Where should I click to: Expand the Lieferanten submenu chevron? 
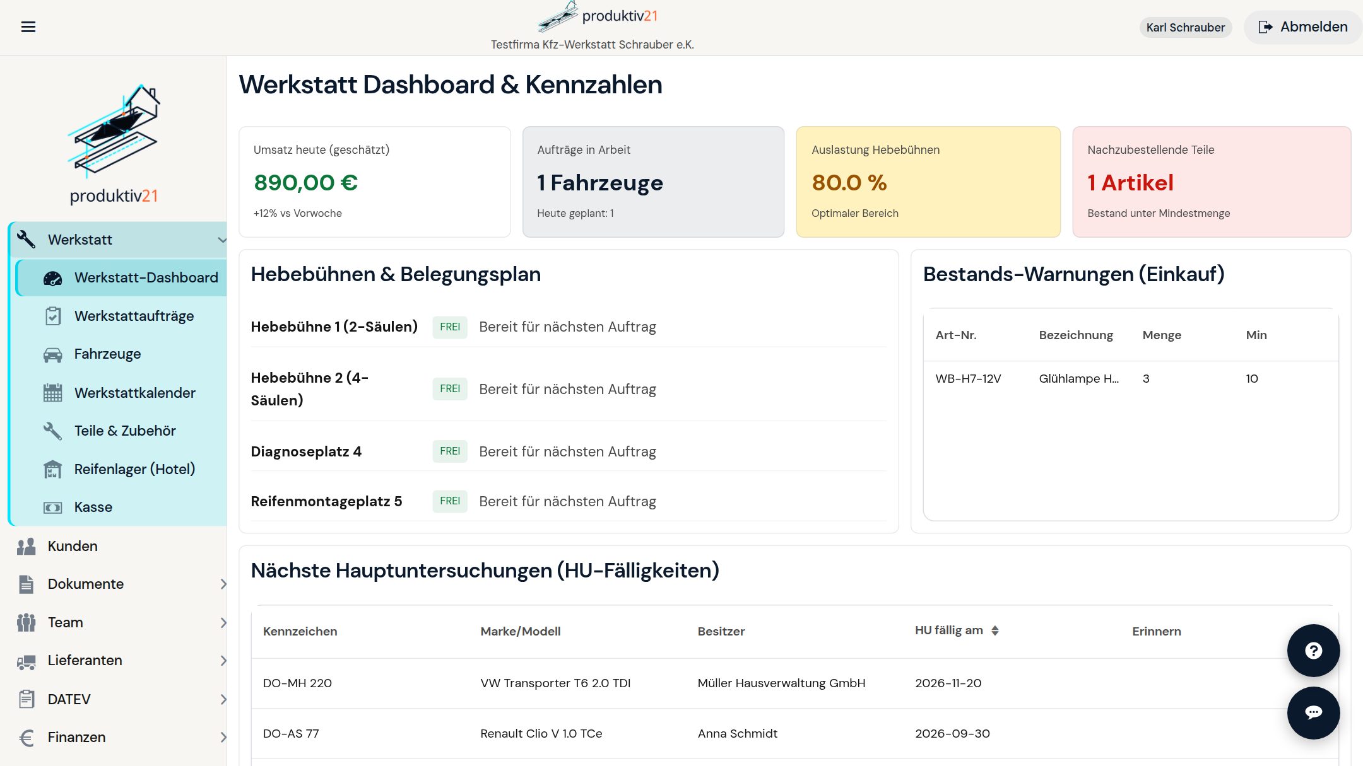tap(223, 661)
